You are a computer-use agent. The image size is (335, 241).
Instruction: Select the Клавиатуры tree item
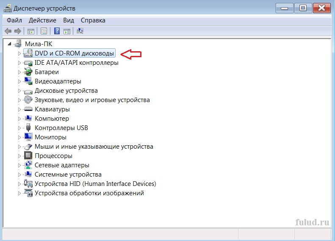[53, 109]
